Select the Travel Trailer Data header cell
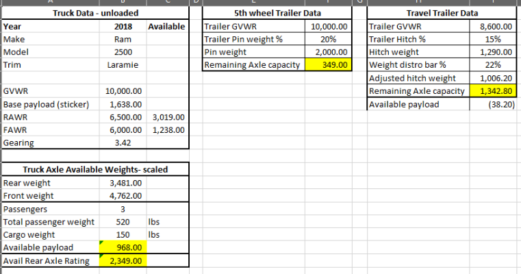The width and height of the screenshot is (521, 274). coord(442,13)
